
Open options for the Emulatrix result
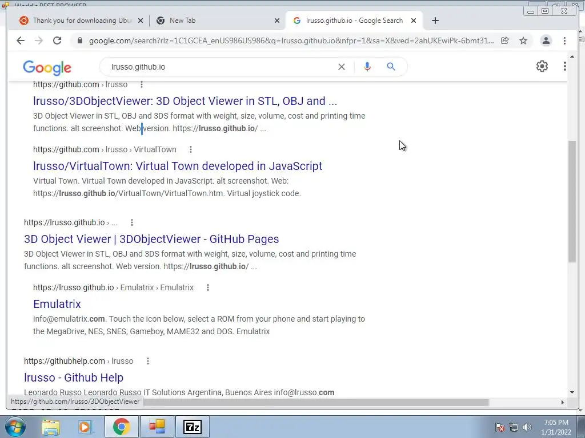pyautogui.click(x=208, y=287)
